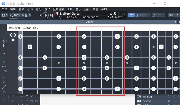Open the display mode dropdown
The width and height of the screenshot is (180, 105).
5,15
